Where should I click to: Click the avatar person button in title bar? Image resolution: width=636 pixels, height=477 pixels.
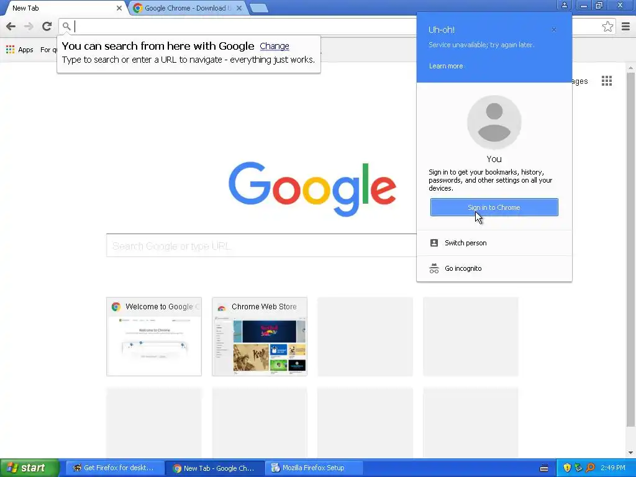click(x=564, y=5)
